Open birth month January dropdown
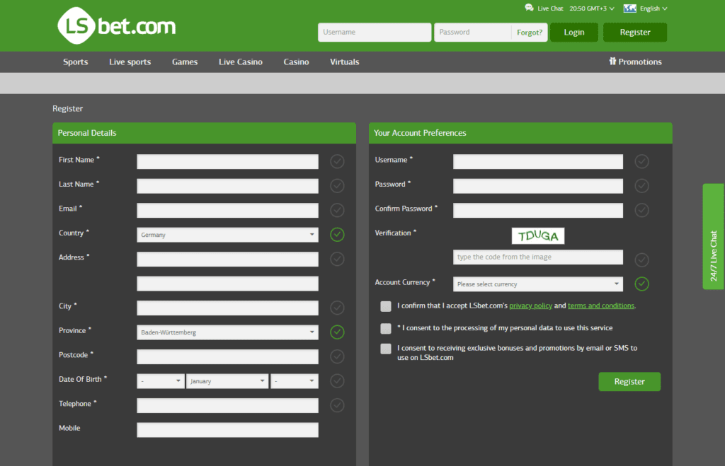 [x=227, y=381]
